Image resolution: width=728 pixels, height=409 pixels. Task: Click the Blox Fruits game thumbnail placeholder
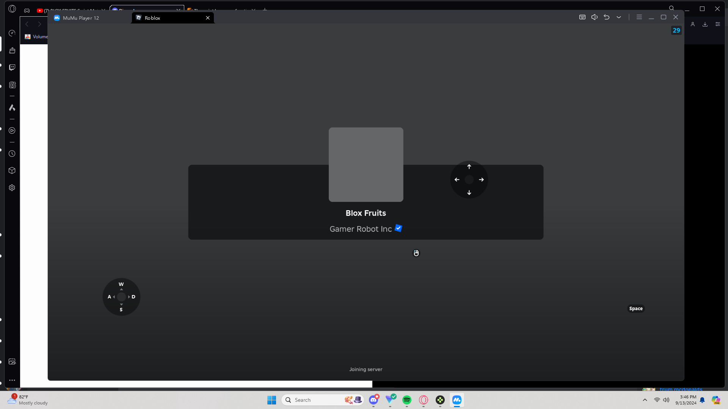click(366, 164)
